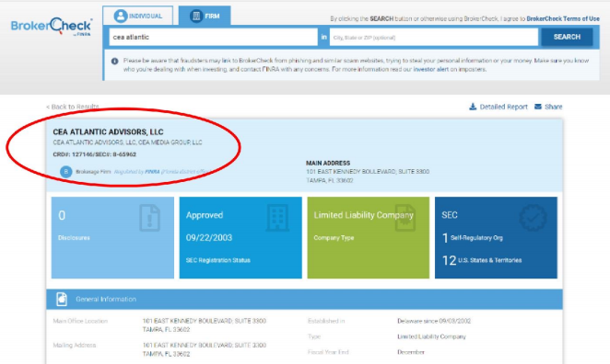
Task: Click the FINRA link beside Brokerage Firm
Action: point(152,172)
